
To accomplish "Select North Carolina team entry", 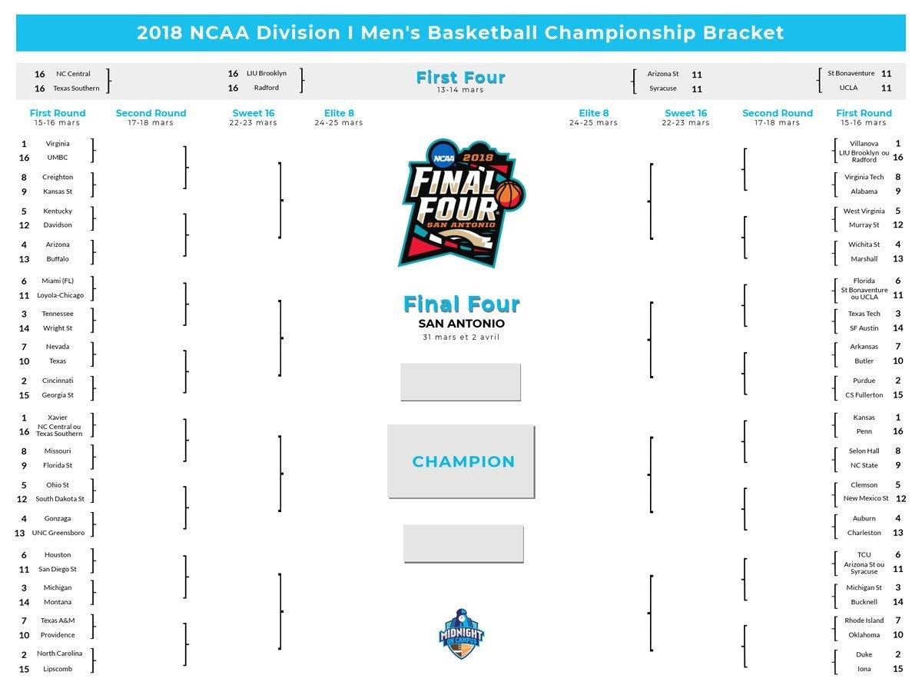I will (x=59, y=654).
